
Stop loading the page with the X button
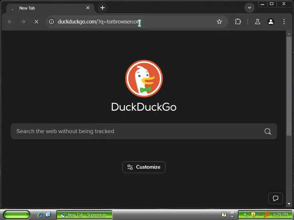click(36, 22)
